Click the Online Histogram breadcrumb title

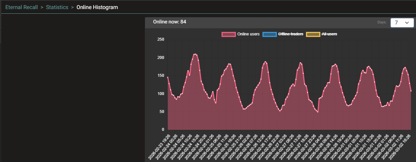coord(97,7)
